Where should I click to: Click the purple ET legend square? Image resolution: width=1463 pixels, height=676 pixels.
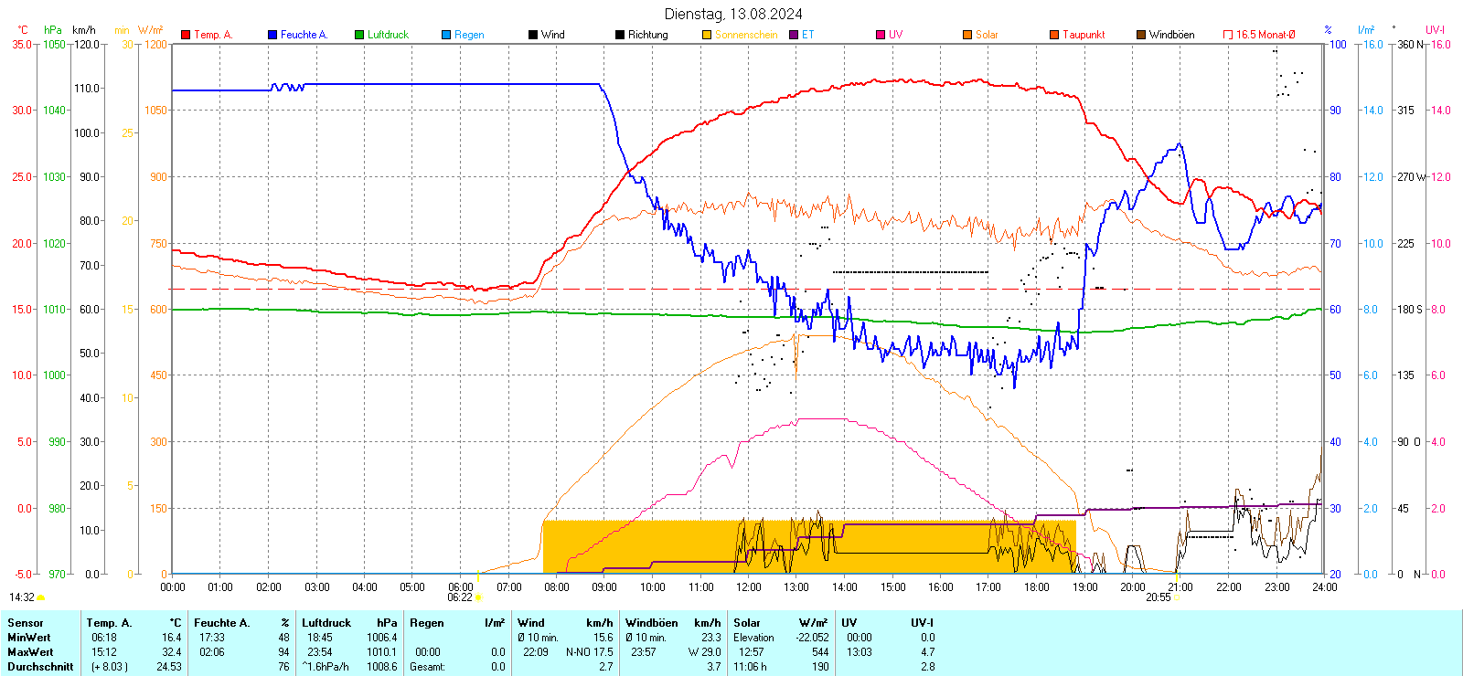point(794,35)
